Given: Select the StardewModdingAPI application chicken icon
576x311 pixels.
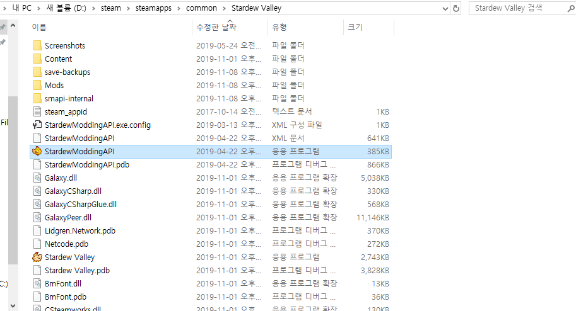Looking at the screenshot, I should click(37, 151).
